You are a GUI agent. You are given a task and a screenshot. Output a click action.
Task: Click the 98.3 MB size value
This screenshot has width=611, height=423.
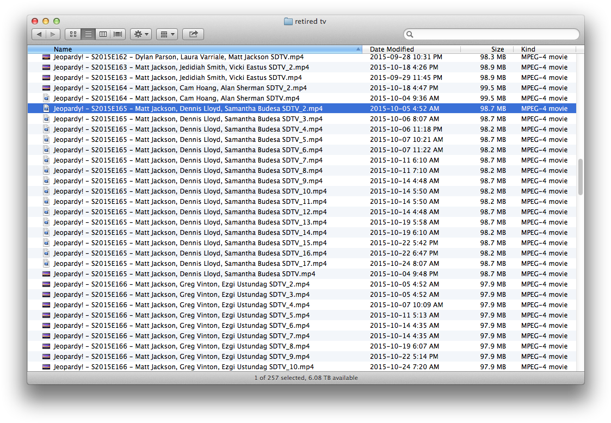[493, 57]
